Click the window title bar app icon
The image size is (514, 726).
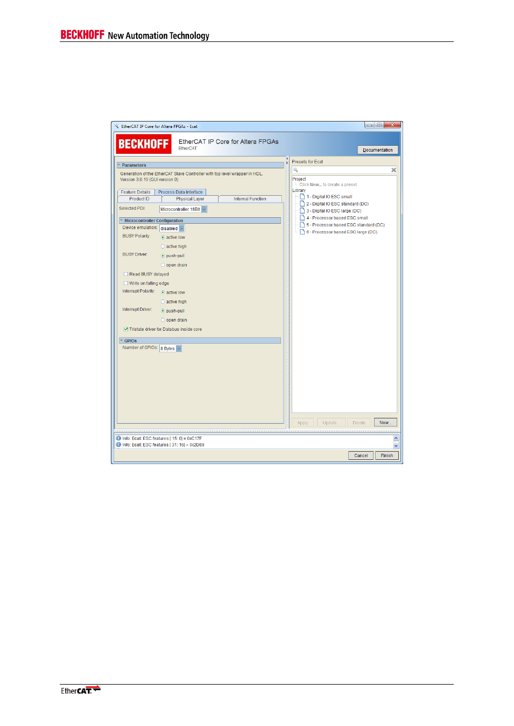click(116, 126)
